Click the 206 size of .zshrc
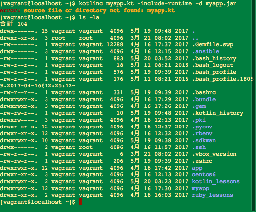The image size is (256, 212). [118, 161]
